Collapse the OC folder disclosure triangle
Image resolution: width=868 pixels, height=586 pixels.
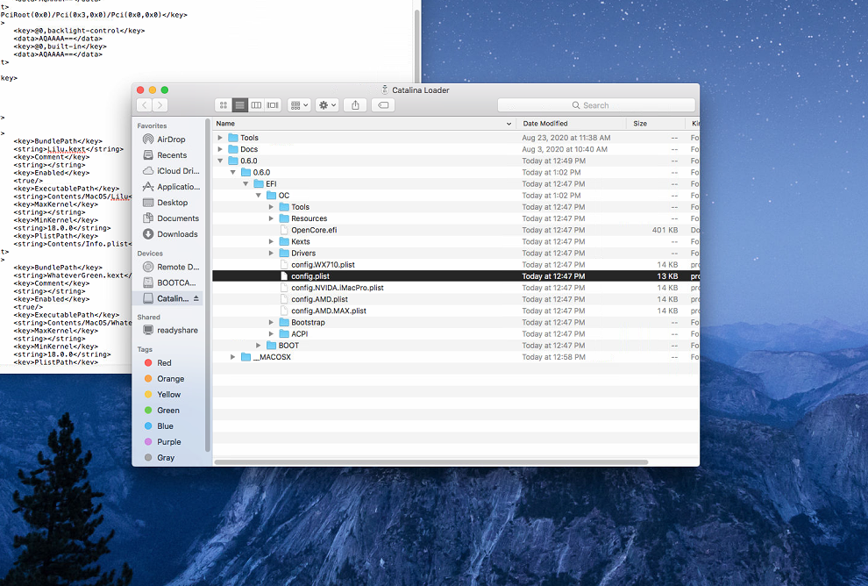click(x=259, y=196)
